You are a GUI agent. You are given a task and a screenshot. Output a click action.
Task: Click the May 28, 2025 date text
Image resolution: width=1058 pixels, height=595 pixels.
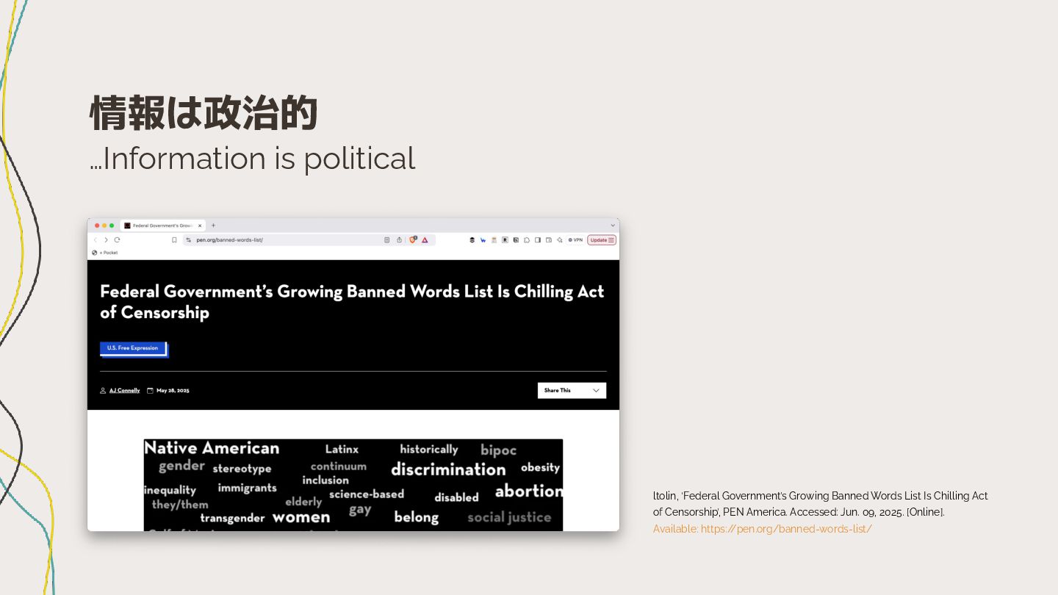pyautogui.click(x=173, y=391)
